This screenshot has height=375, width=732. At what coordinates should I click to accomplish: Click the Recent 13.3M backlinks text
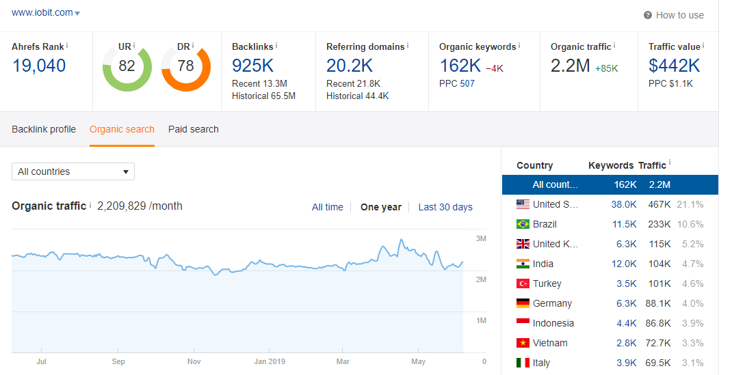click(259, 84)
